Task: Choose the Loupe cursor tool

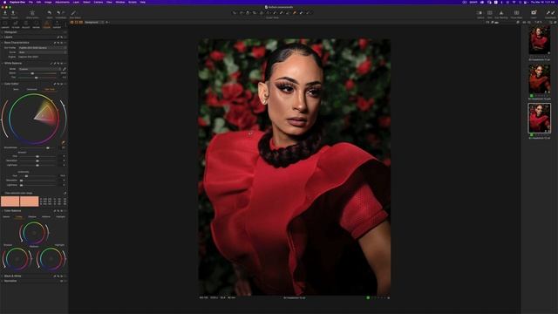Action: [248, 13]
